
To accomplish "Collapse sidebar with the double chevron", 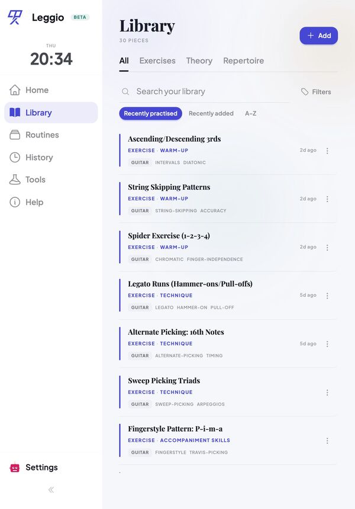I will click(51, 490).
